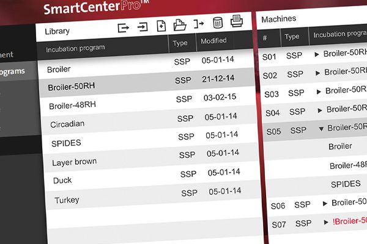The width and height of the screenshot is (367, 244).
Task: Click the send-to-machine arrow icon
Action: click(198, 24)
